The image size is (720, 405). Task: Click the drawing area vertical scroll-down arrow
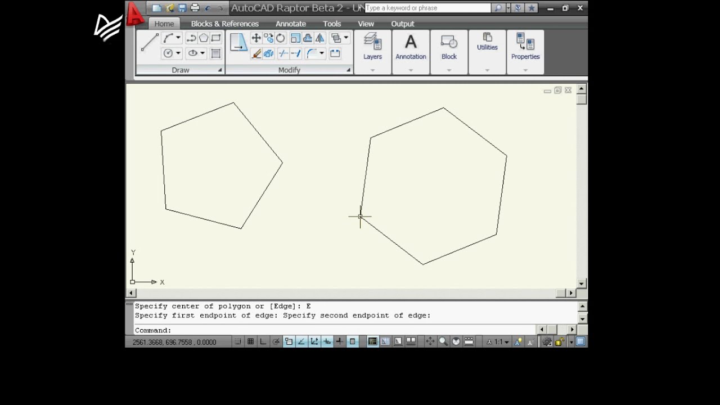pos(582,283)
